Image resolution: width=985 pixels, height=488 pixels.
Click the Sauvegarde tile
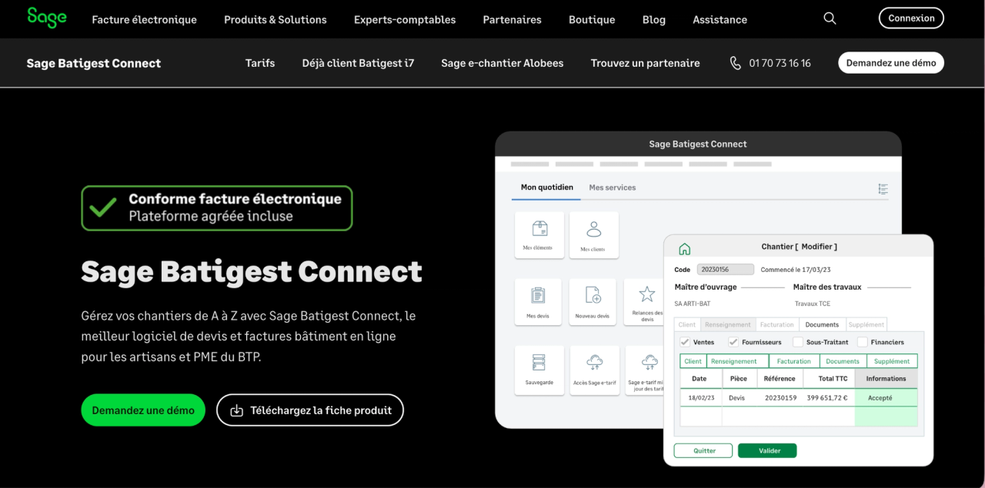point(539,370)
